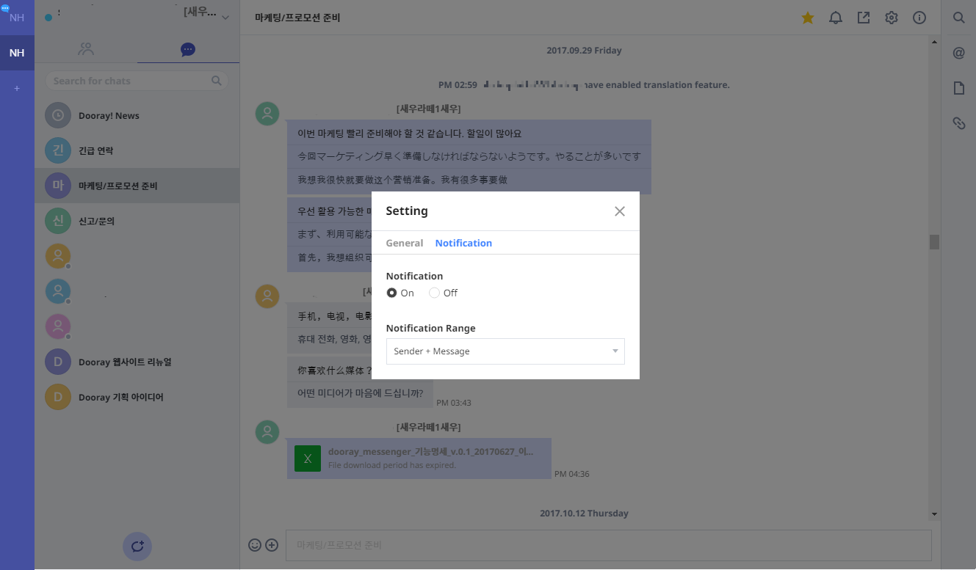976x570 pixels.
Task: Attach file with plus circle icon
Action: coord(272,545)
